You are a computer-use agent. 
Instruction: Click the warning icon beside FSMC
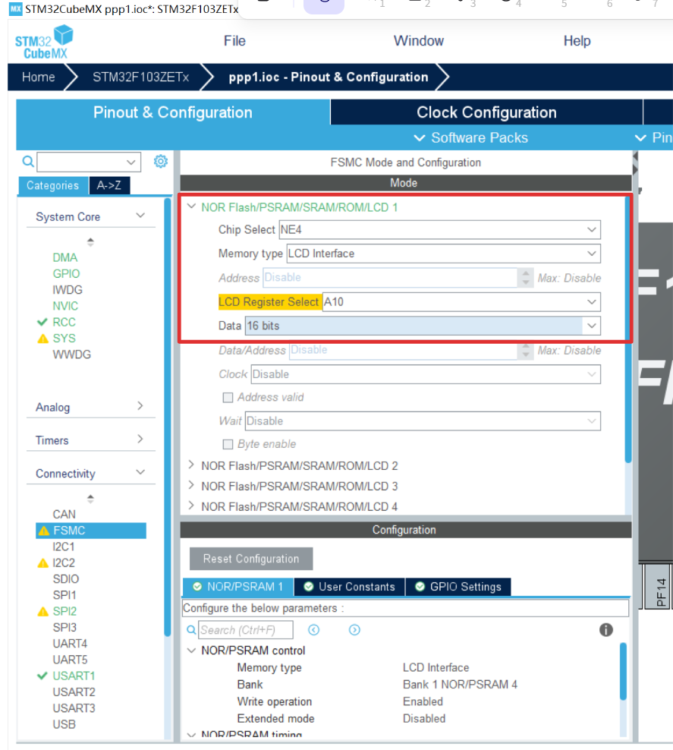[x=44, y=531]
